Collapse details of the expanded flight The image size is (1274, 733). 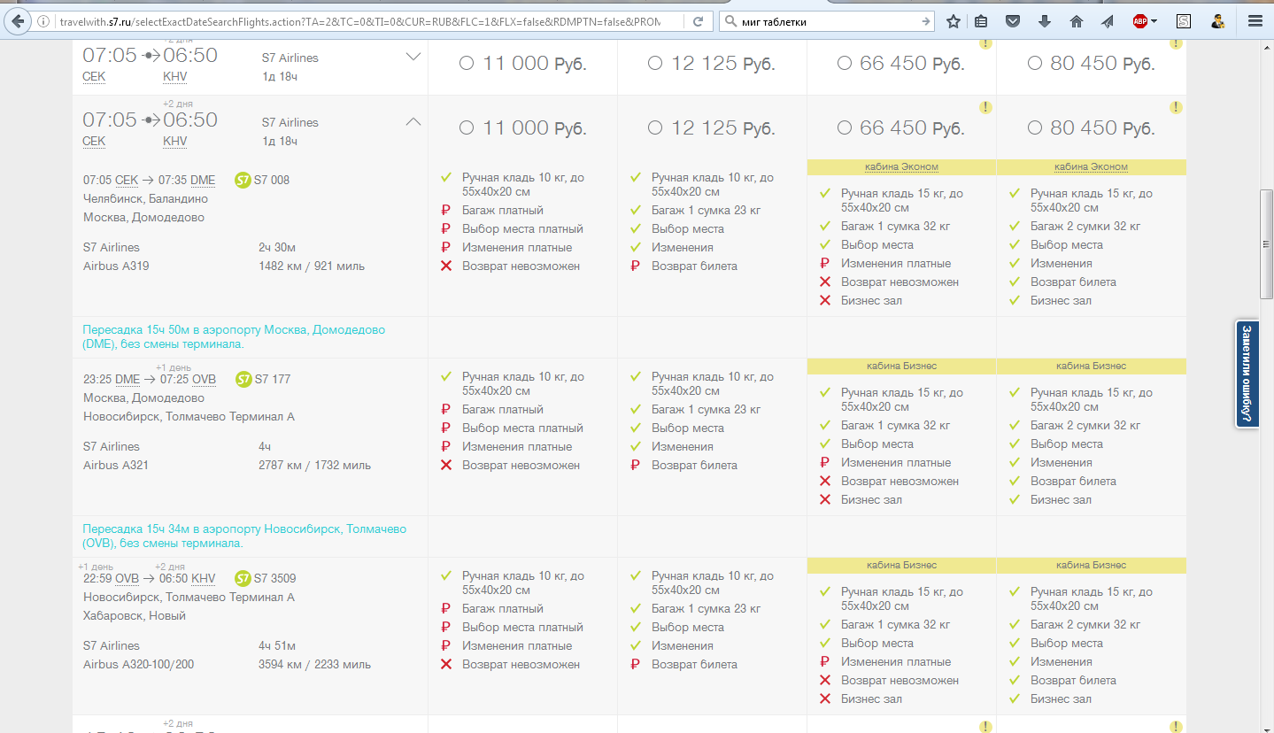click(x=413, y=121)
